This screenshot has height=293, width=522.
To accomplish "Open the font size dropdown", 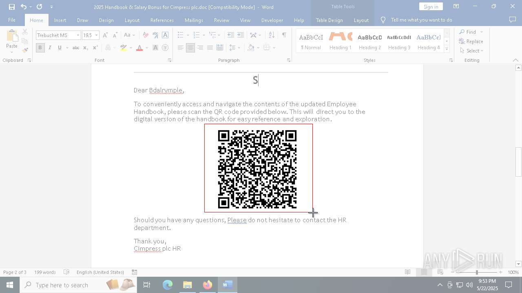I will (x=97, y=35).
